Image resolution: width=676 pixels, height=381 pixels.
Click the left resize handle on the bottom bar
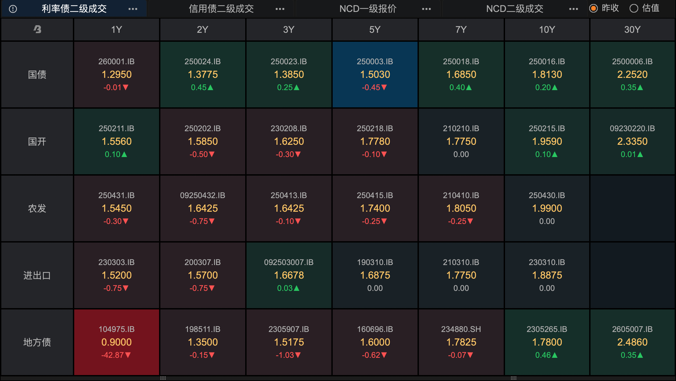tap(163, 378)
